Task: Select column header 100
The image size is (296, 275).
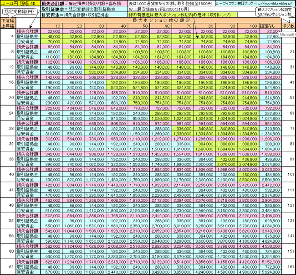Action: click(x=249, y=26)
